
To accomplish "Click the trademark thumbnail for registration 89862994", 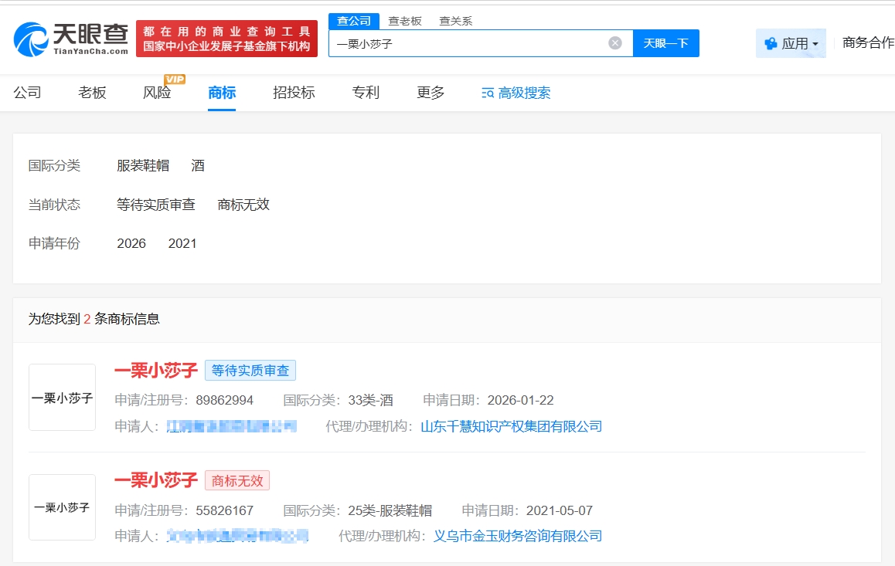I will click(x=62, y=398).
